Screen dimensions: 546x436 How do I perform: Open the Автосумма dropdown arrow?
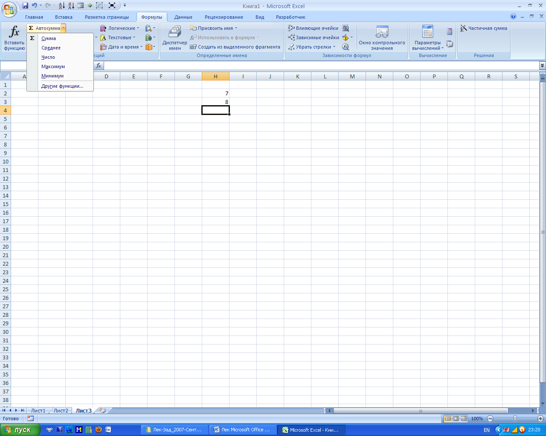pos(63,28)
